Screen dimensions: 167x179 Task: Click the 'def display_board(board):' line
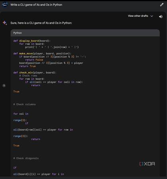coord(32,41)
